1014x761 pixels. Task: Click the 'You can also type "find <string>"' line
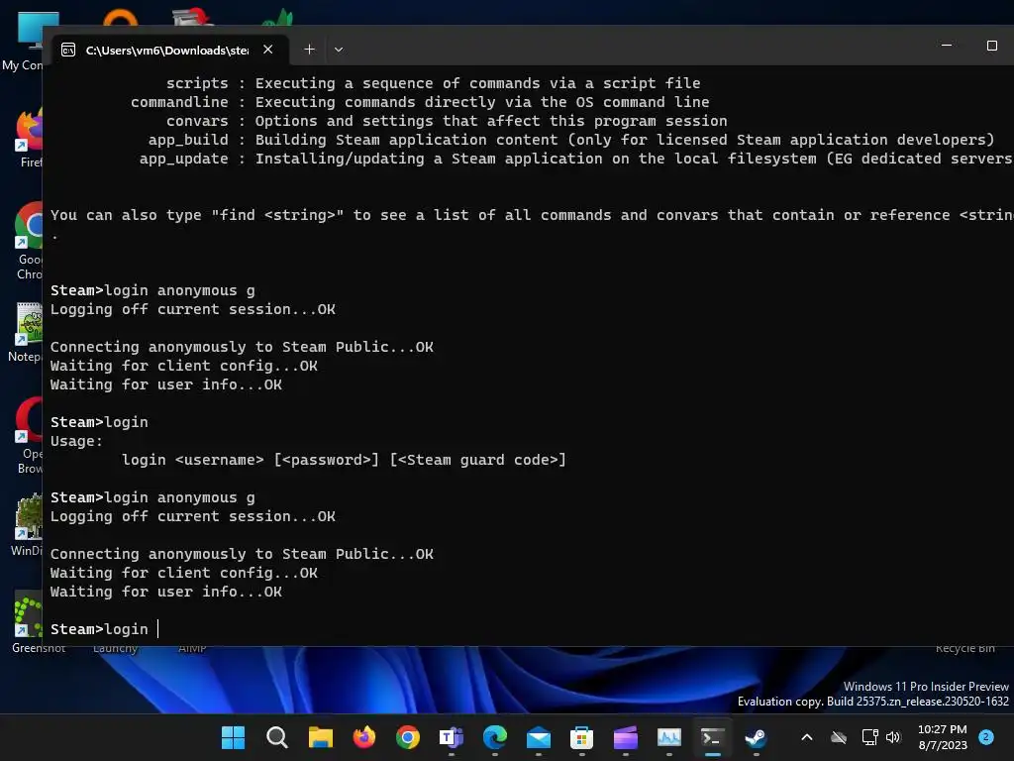pos(532,215)
